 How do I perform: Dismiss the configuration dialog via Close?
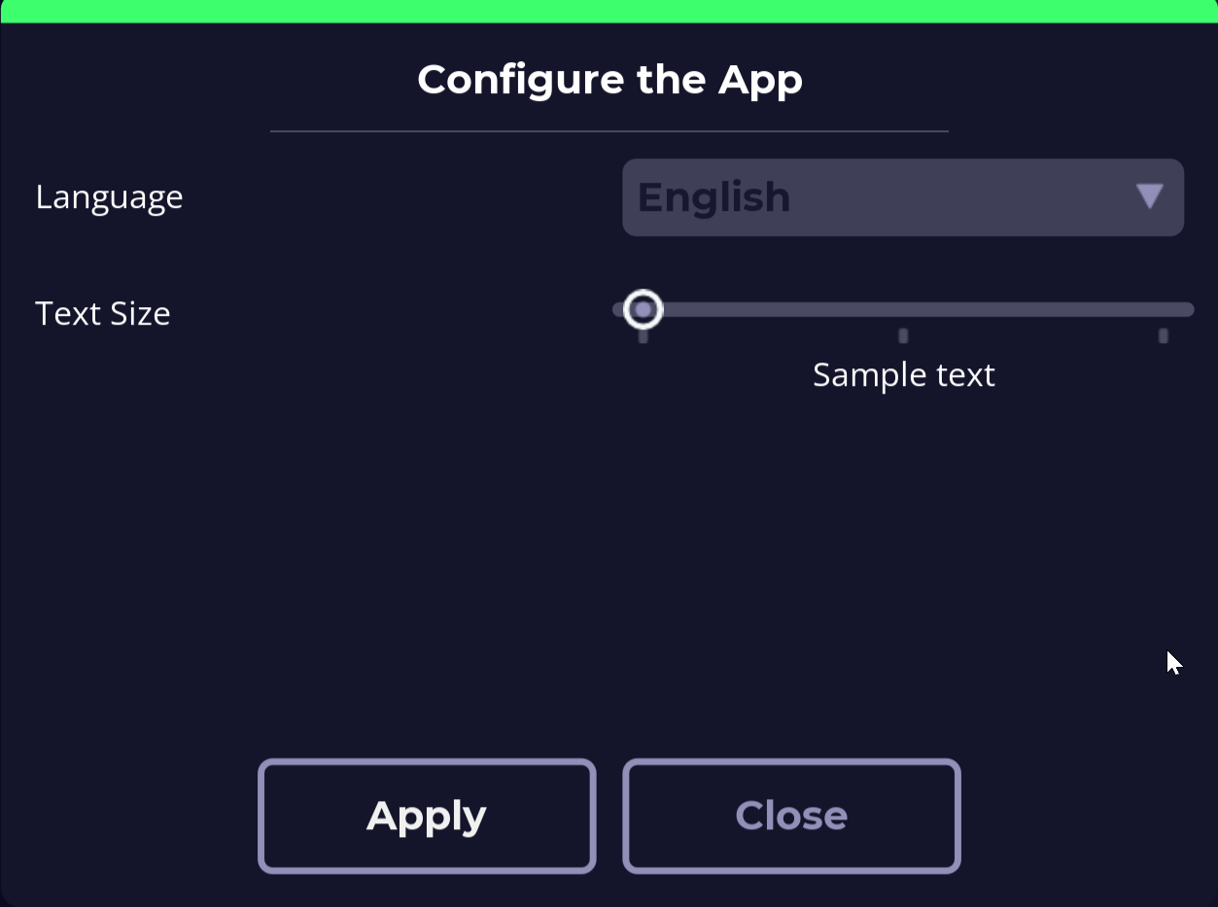pyautogui.click(x=790, y=816)
